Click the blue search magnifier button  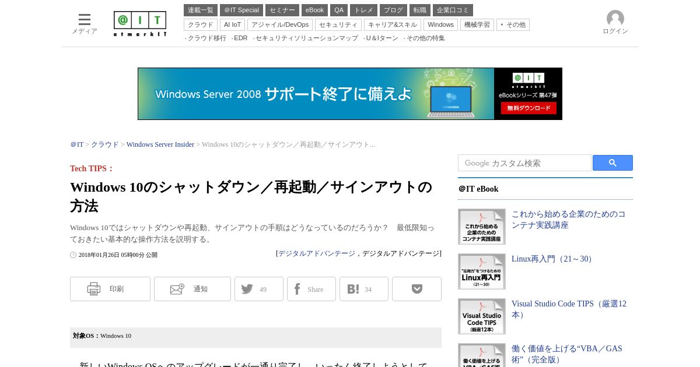click(x=612, y=163)
